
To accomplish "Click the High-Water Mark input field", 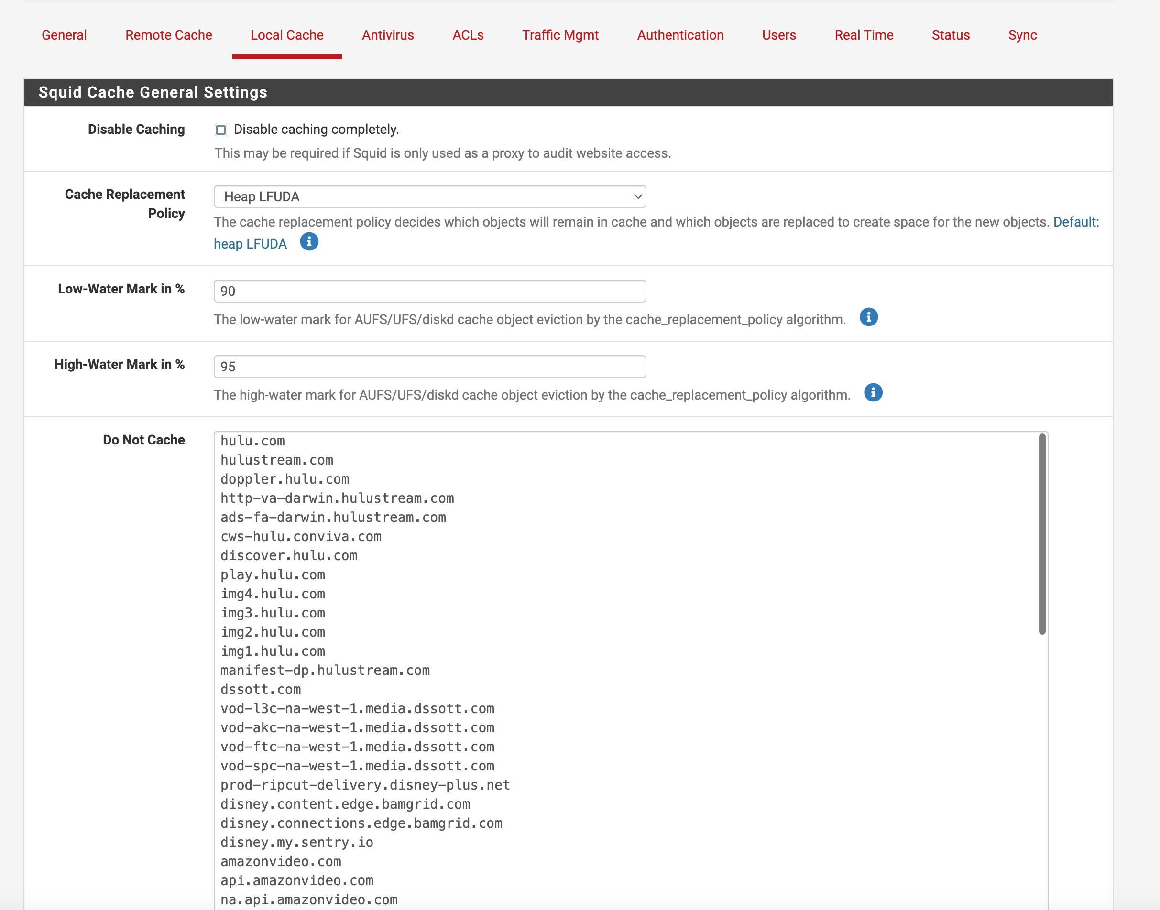I will tap(430, 367).
